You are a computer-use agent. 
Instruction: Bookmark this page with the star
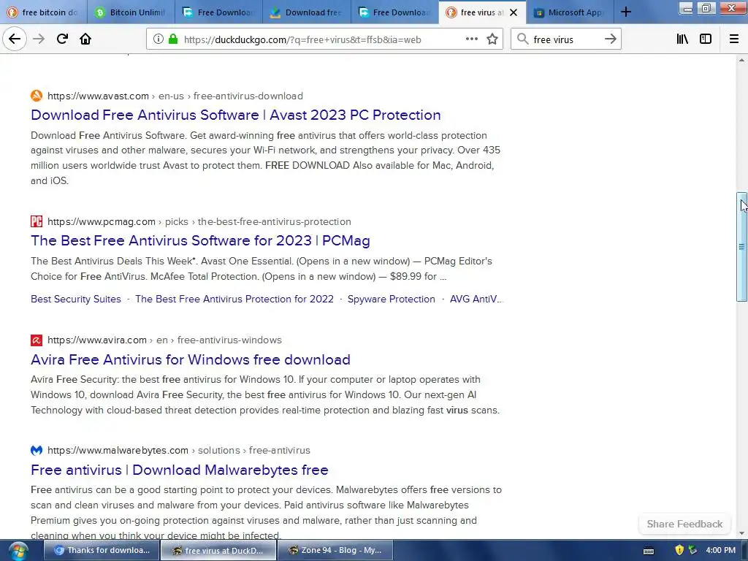click(x=492, y=39)
